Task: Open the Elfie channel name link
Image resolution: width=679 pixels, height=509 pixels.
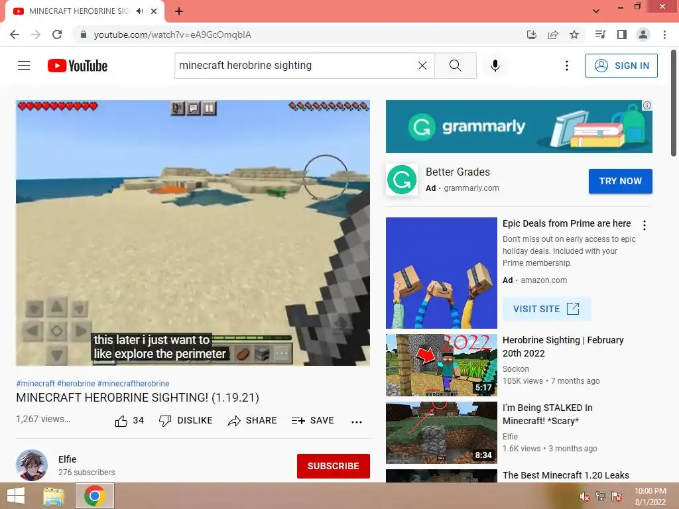Action: (67, 459)
